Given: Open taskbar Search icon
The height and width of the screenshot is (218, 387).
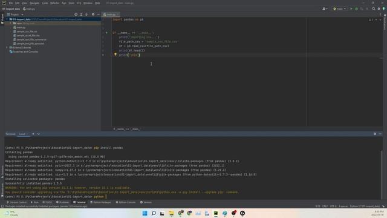Looking at the screenshot, I should [x=154, y=213].
